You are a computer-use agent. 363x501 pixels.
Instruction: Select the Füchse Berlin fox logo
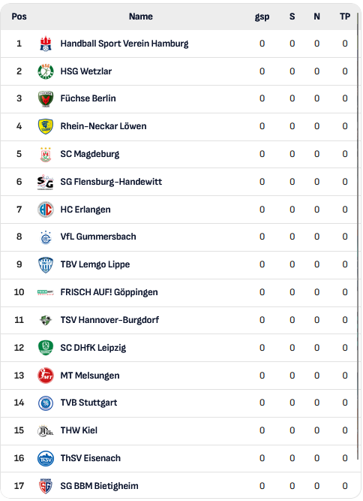pyautogui.click(x=46, y=98)
